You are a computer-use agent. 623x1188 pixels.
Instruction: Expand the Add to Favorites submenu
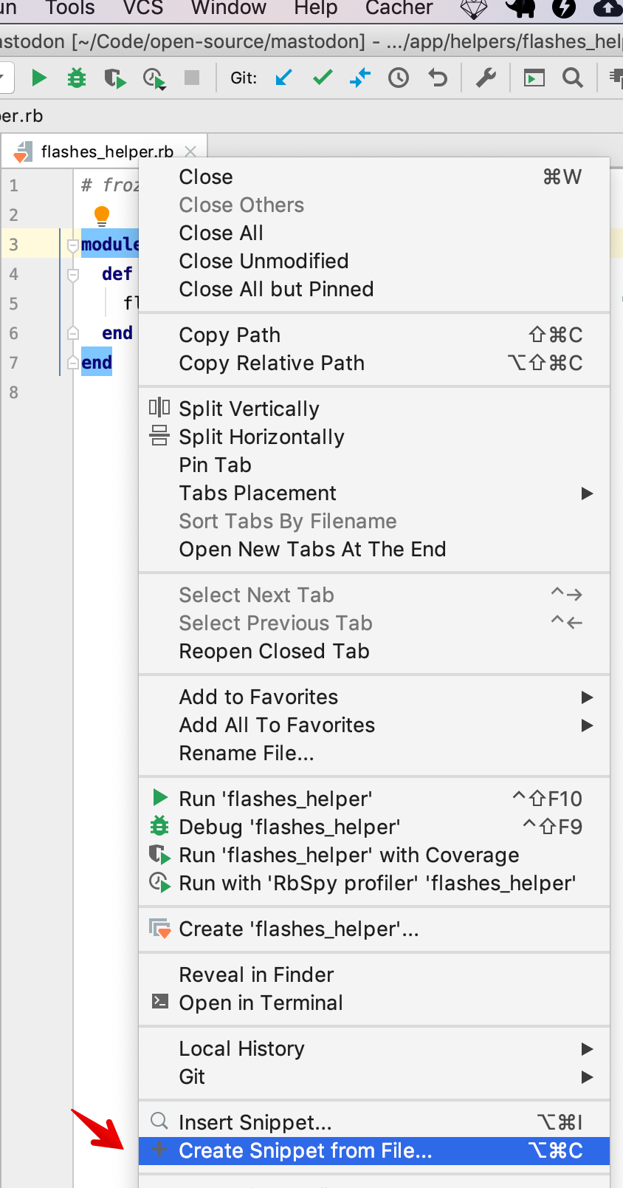point(587,697)
